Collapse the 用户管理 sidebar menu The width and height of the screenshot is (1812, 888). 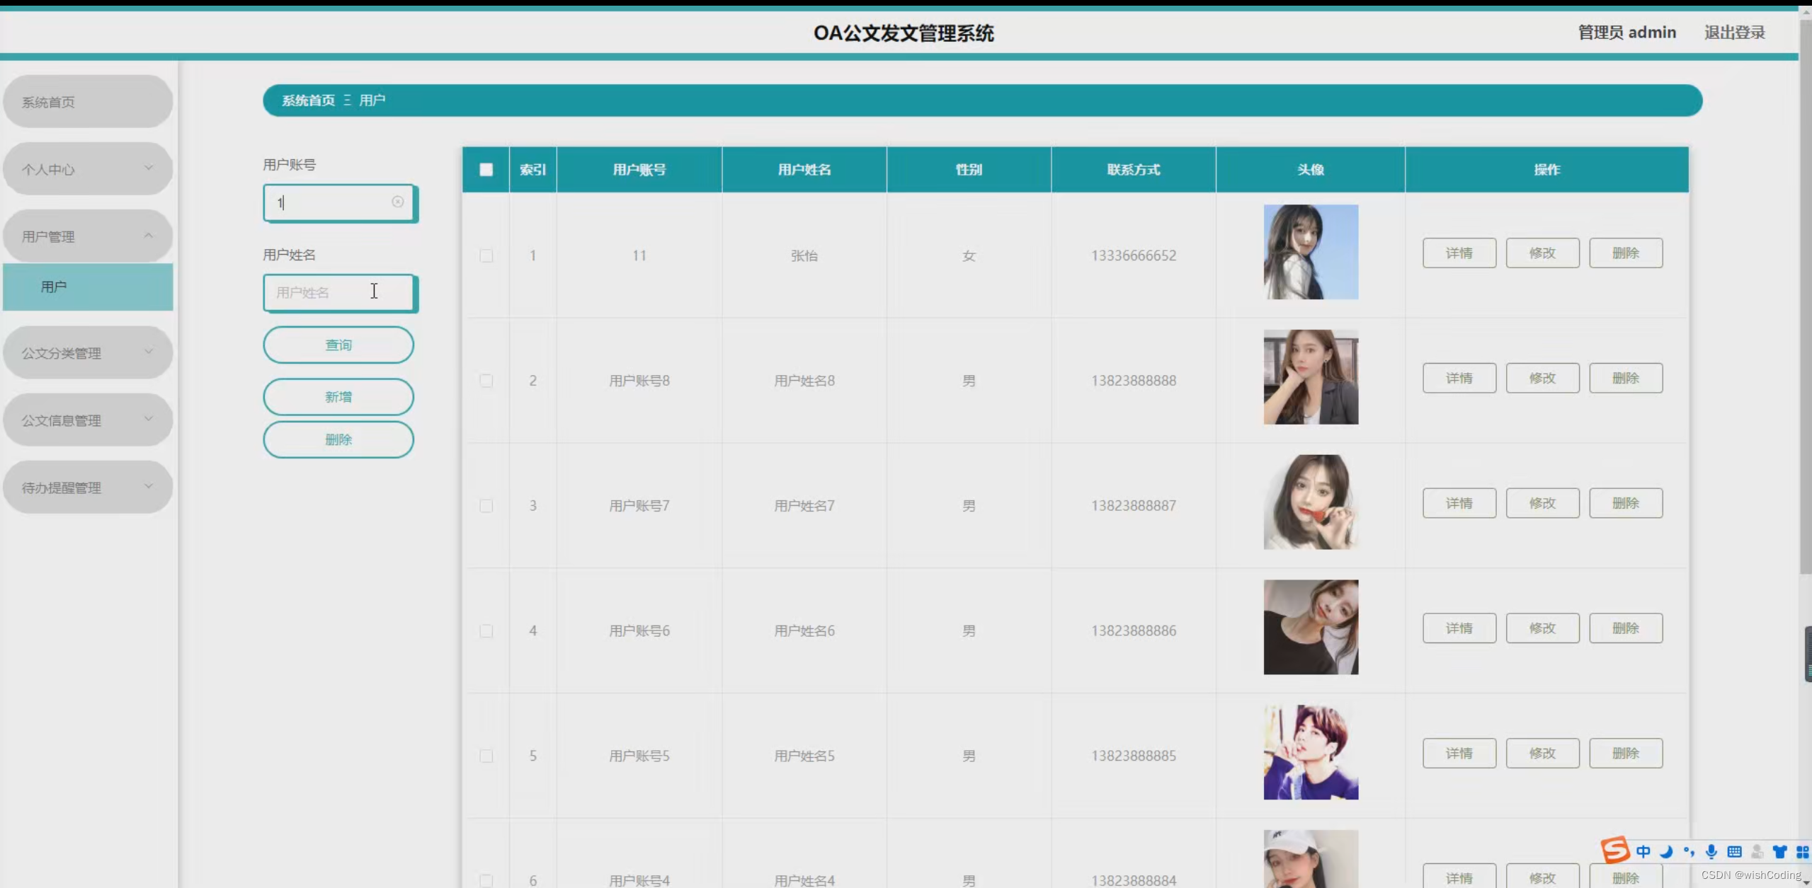(x=87, y=236)
